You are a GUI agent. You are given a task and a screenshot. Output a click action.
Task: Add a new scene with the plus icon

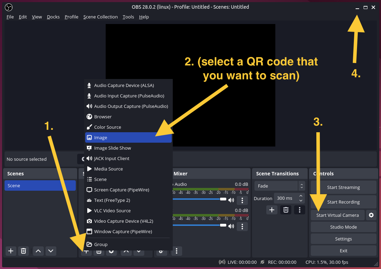click(11, 251)
